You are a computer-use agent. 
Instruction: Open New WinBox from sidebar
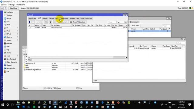(11, 68)
